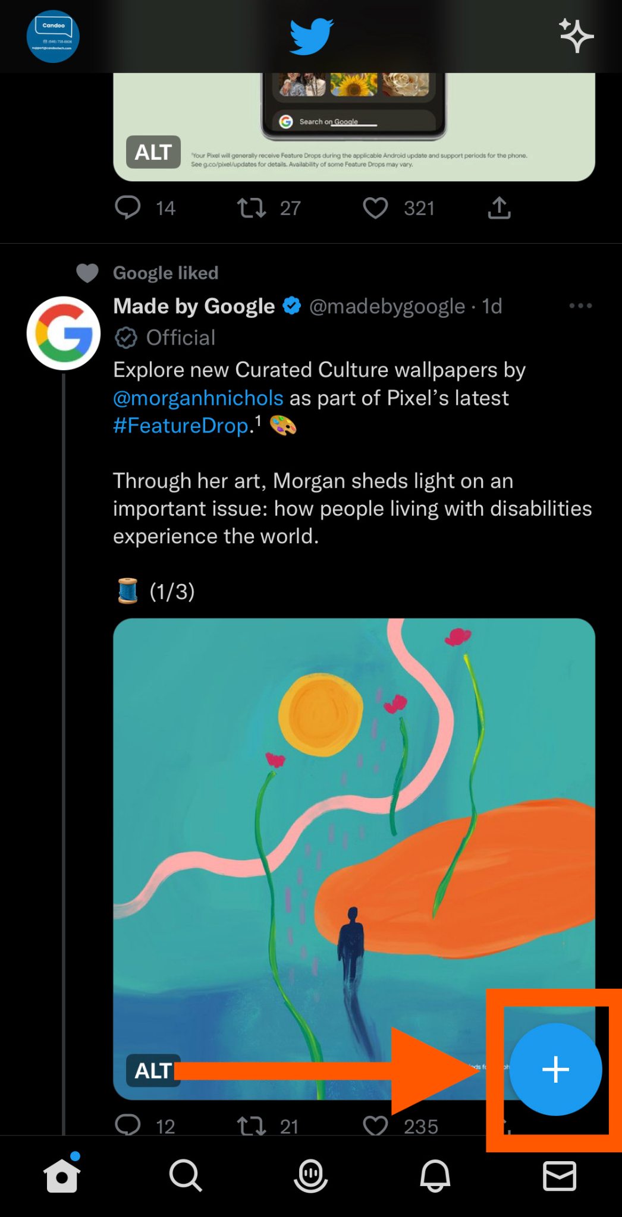Open the three-dot menu on Made by Google tweet
This screenshot has width=622, height=1217.
[580, 306]
